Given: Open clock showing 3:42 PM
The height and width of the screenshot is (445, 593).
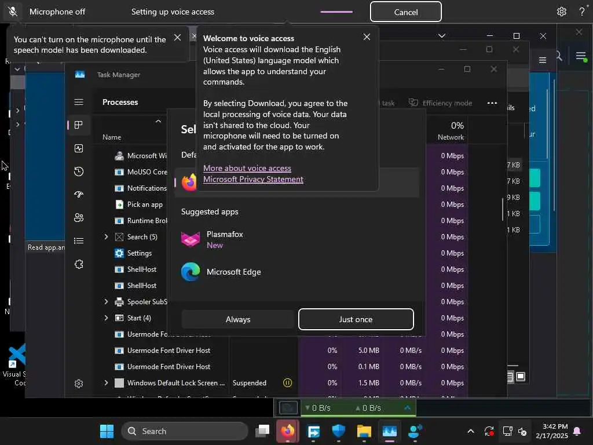Looking at the screenshot, I should (x=552, y=431).
